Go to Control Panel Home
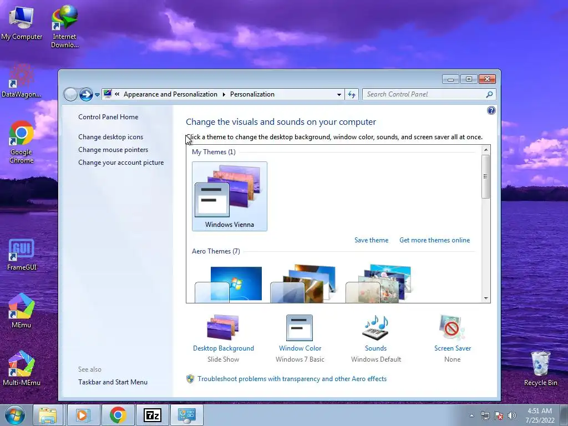 tap(108, 117)
